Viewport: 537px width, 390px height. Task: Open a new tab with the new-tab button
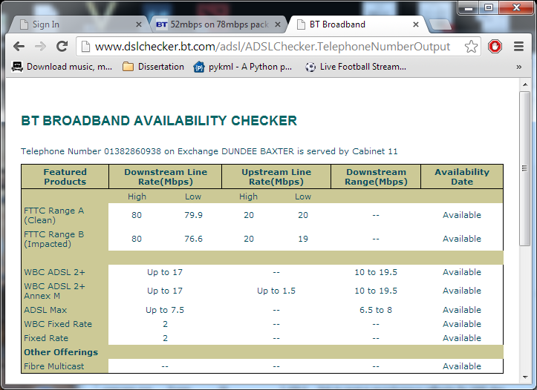click(440, 24)
